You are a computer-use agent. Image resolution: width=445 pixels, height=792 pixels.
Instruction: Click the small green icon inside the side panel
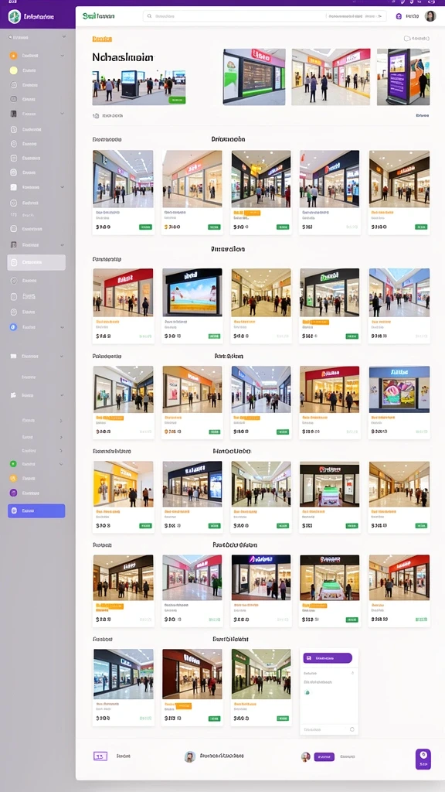307,692
